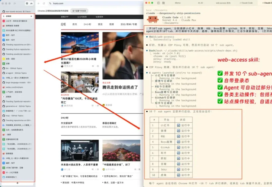Open the mountain flowers hiking trail thumbnail
272x187 pixels.
[x=121, y=150]
